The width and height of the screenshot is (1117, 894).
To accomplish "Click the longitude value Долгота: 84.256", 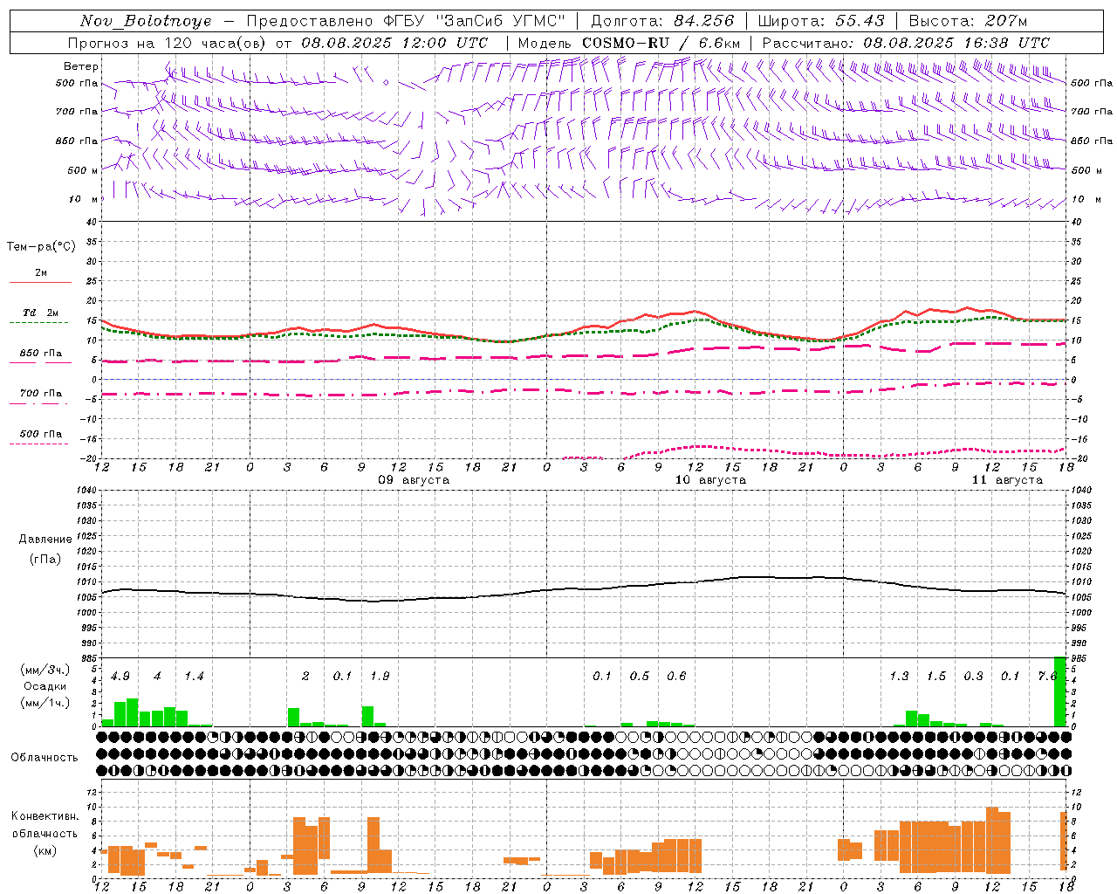I will [x=662, y=21].
